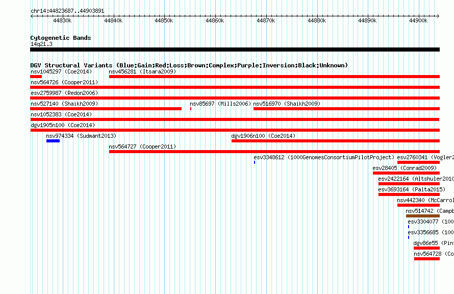Screen dimensions: 454x294
Task: Open variant nsv1045297 (Coe2014) label
Action: pyautogui.click(x=61, y=71)
